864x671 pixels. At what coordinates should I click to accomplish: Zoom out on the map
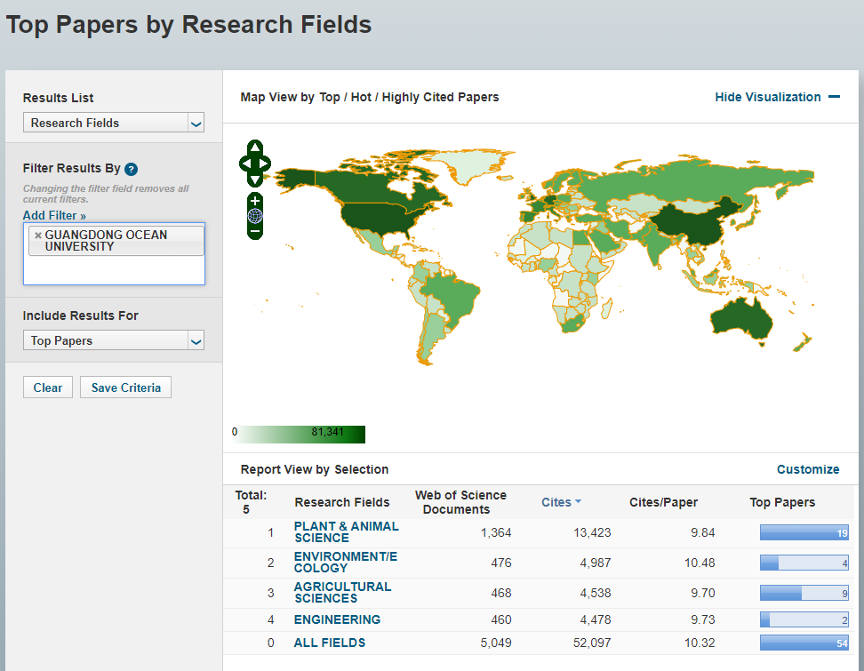click(255, 231)
